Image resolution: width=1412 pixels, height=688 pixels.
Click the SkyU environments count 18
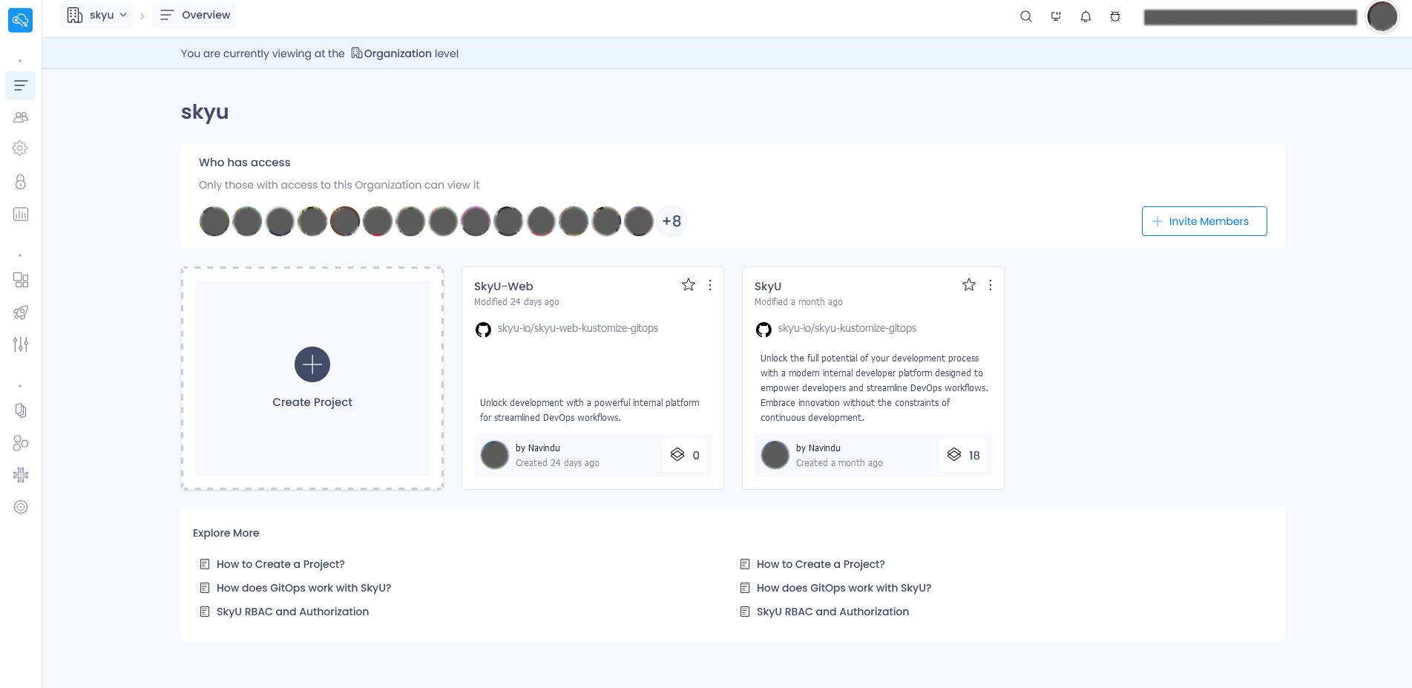tap(964, 455)
